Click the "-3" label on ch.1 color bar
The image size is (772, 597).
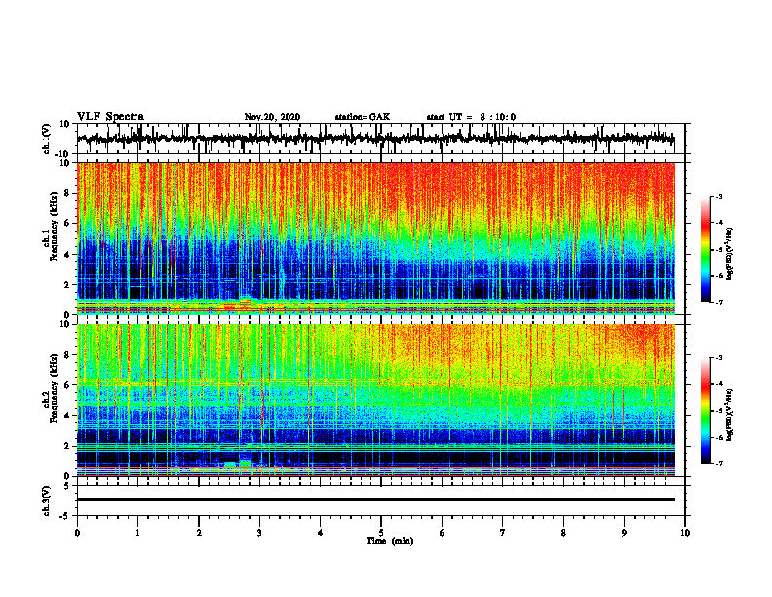[x=719, y=197]
